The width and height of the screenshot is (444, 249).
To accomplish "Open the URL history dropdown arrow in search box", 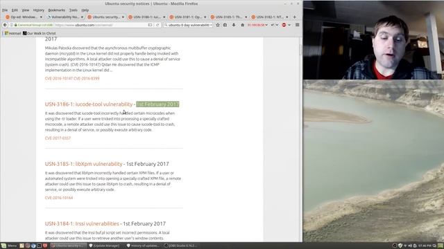I will click(x=211, y=25).
